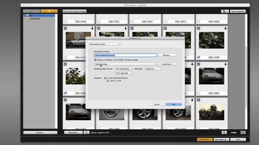Tick the checkbox for image 100-5352
Screen dimensions: 259x145
click(132, 21)
